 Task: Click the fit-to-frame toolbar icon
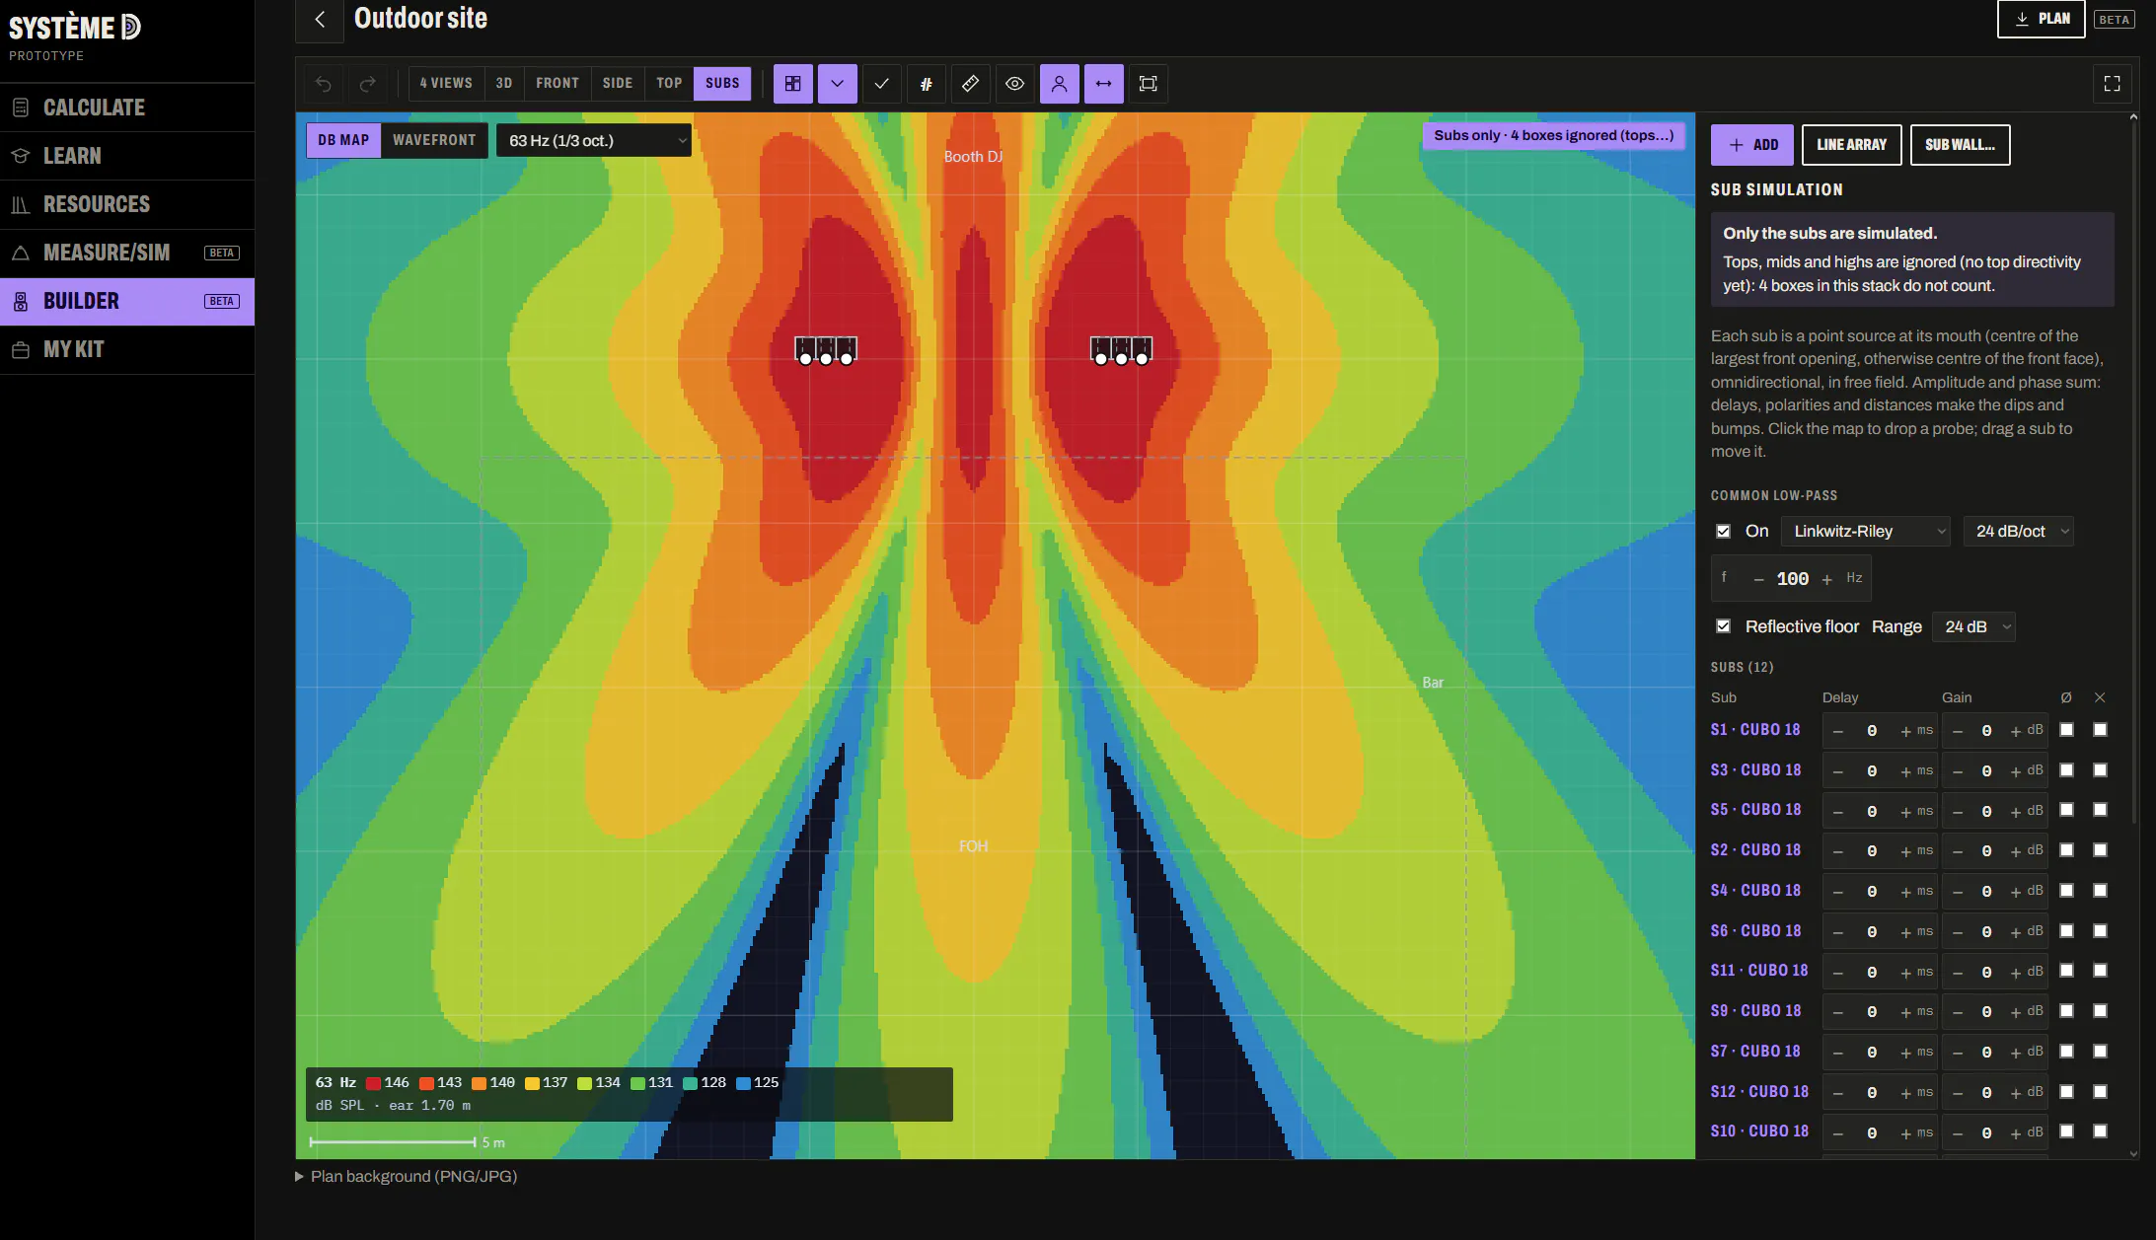(x=1148, y=84)
